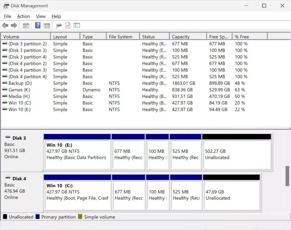Open Help via blue question mark icon
Screen dimensions: 291x230
38,25
